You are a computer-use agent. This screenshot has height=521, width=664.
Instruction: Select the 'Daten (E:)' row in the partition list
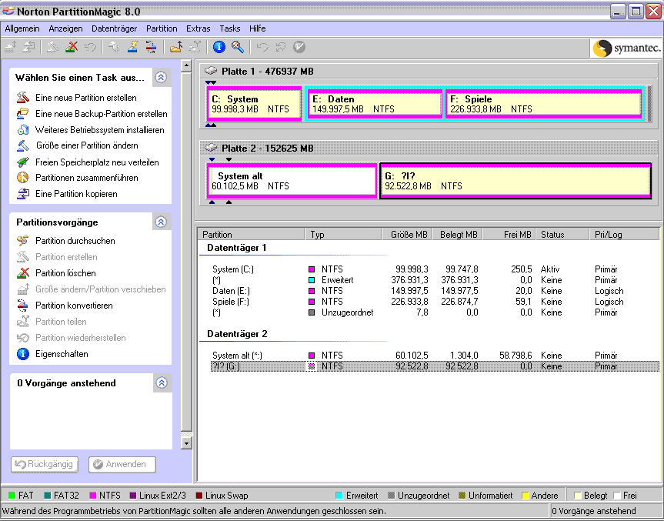(435, 291)
